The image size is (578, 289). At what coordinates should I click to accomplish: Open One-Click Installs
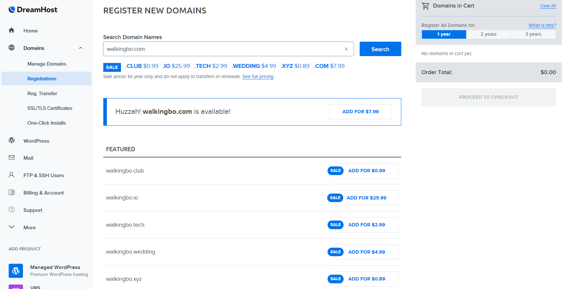tap(47, 123)
